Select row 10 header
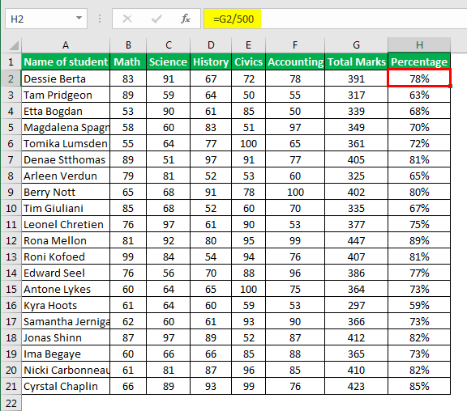 [11, 208]
